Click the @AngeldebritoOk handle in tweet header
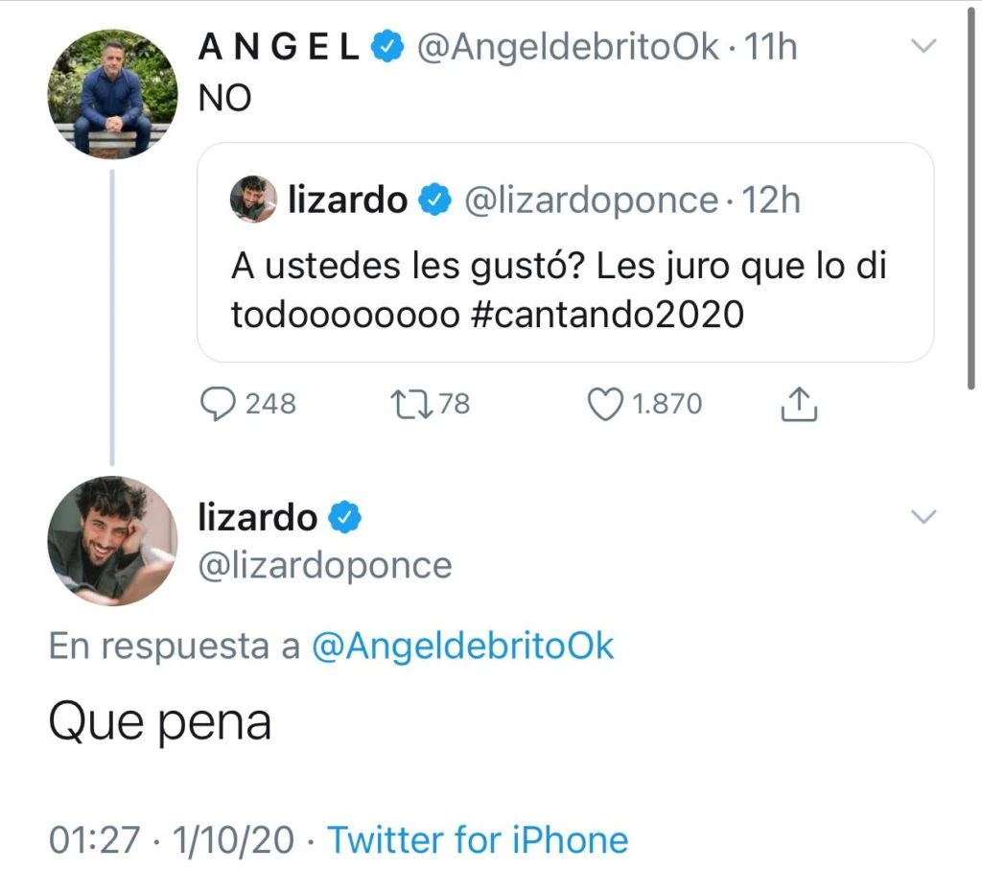Screen dimensions: 982x894 click(568, 46)
